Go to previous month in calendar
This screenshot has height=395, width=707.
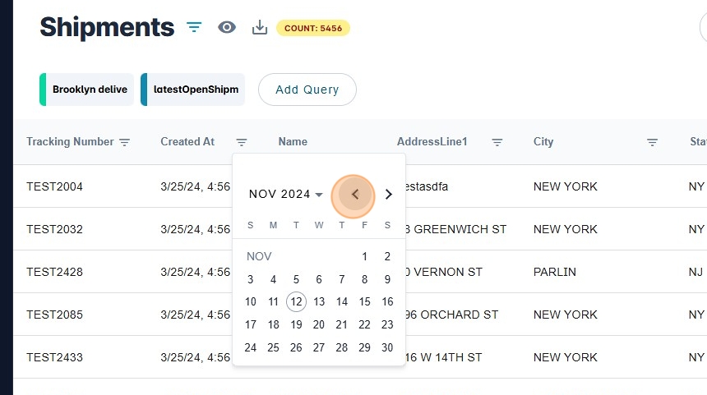click(354, 195)
